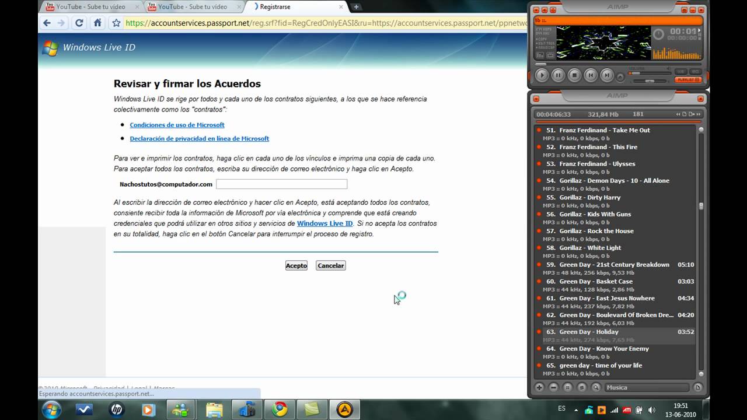Open the AIMP equalizer icon
Screen dimensions: 747x420
pyautogui.click(x=540, y=55)
